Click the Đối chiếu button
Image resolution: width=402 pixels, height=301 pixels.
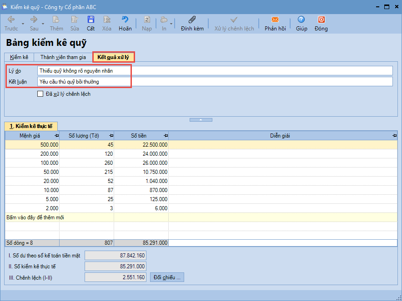pos(167,277)
